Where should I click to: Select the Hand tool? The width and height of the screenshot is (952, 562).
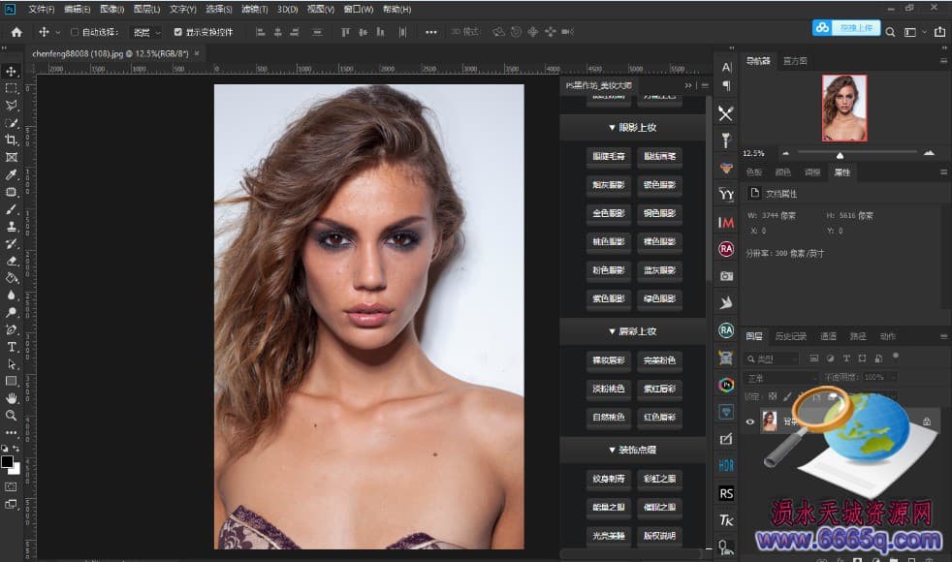point(12,398)
